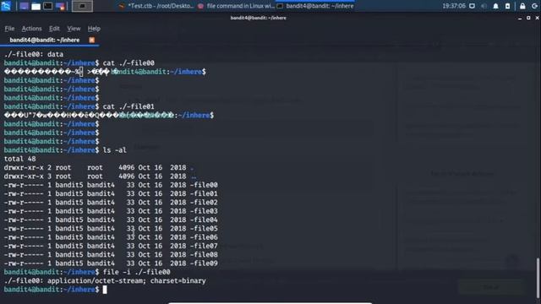Viewport: 541px width, 304px height.
Task: Click the logout session icon in panel
Action: coord(534,6)
